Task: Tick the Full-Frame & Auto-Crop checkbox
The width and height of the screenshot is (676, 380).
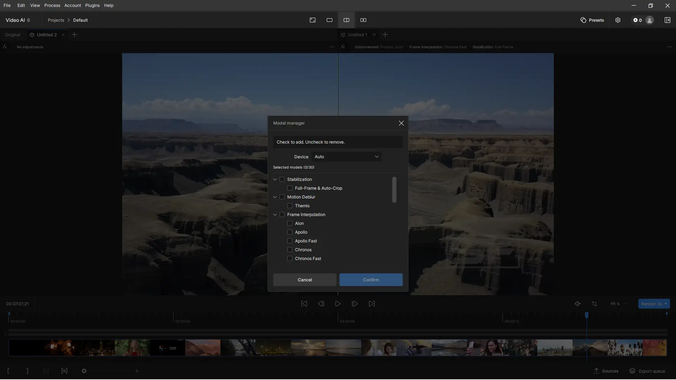Action: pos(290,188)
